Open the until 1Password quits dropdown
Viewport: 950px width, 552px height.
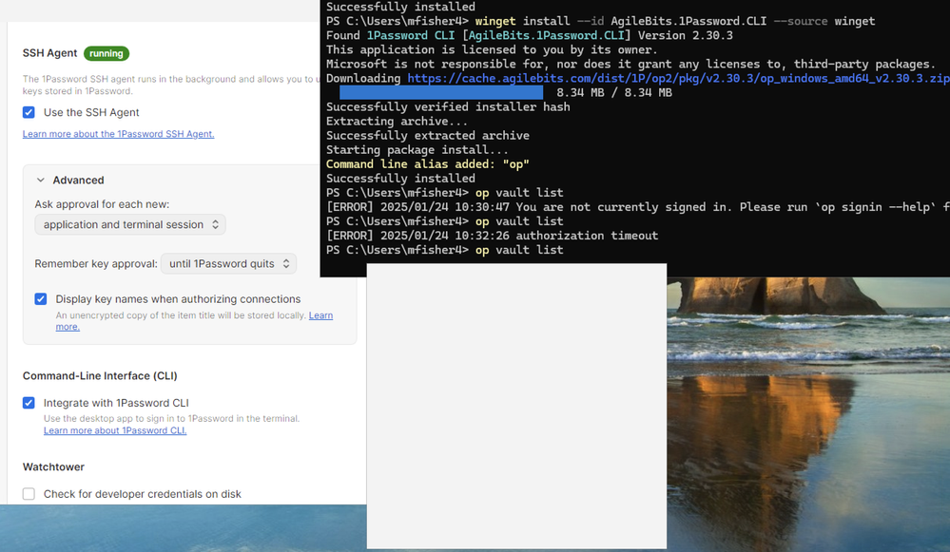[x=229, y=263]
